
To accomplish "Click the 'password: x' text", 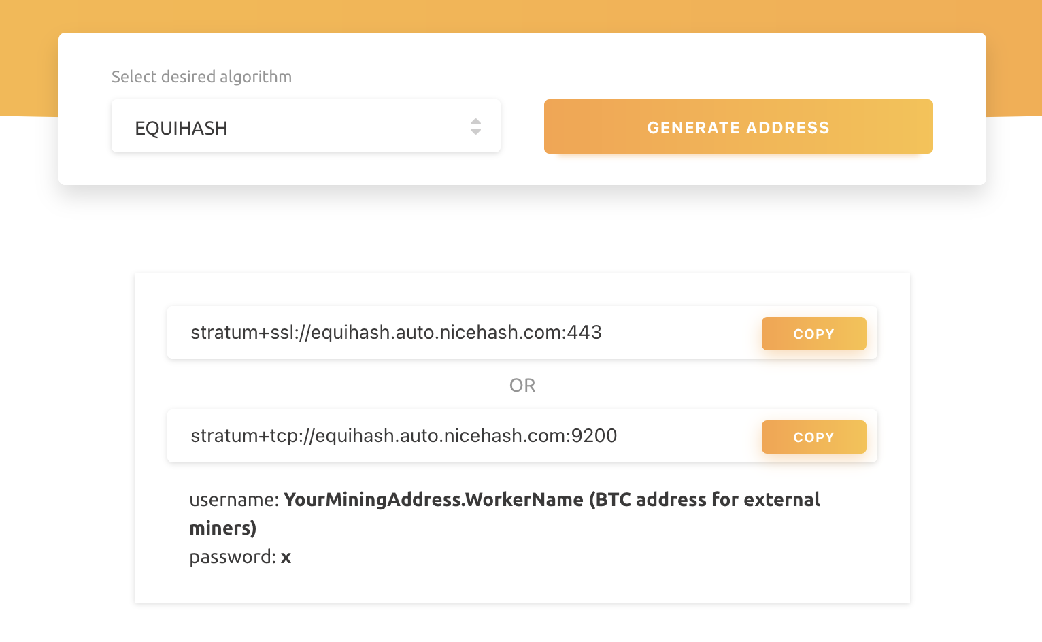I will (240, 557).
